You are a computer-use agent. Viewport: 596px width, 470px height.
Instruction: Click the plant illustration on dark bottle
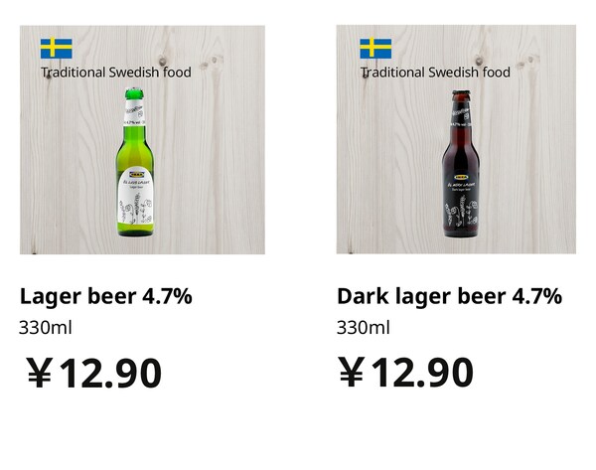click(461, 211)
